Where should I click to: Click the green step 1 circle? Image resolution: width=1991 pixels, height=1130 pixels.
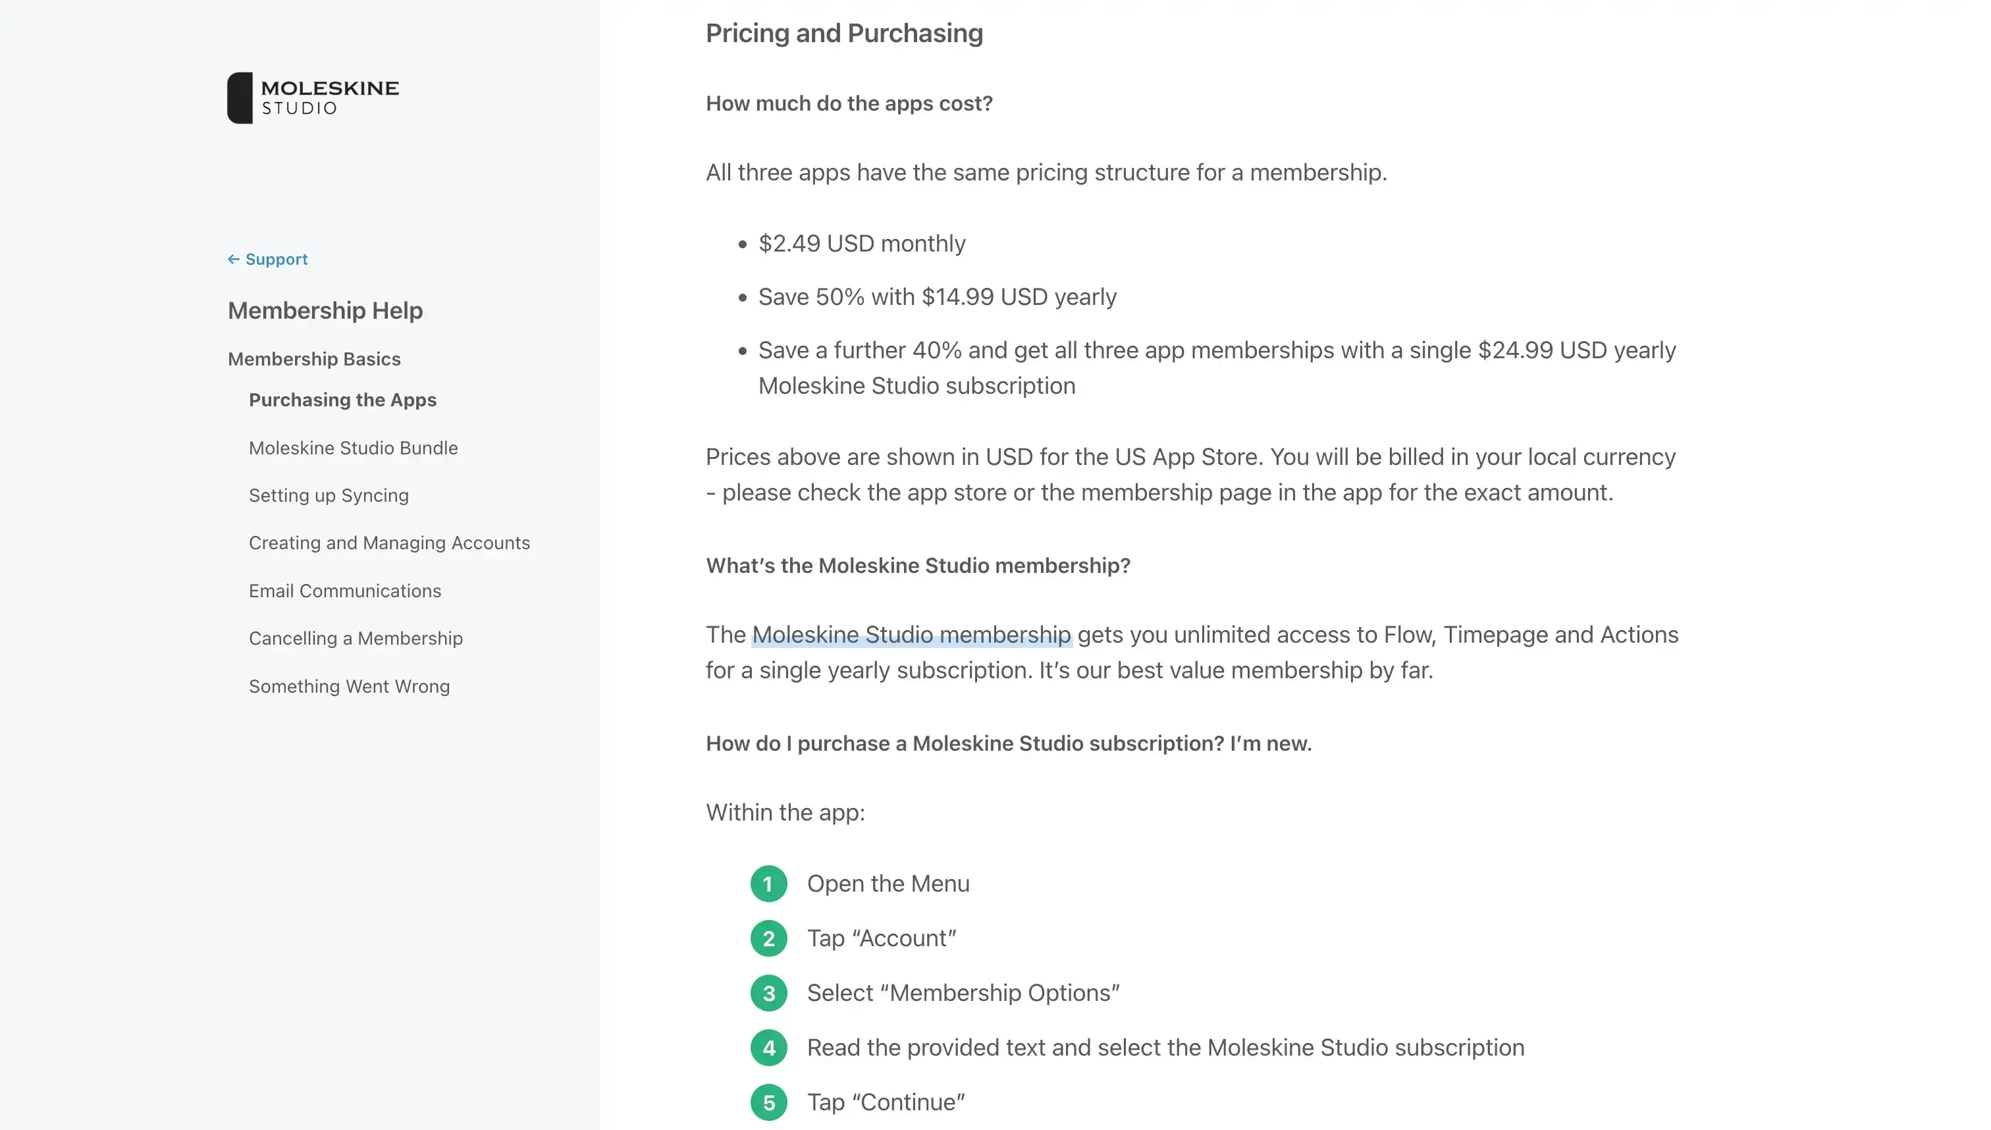pos(768,883)
